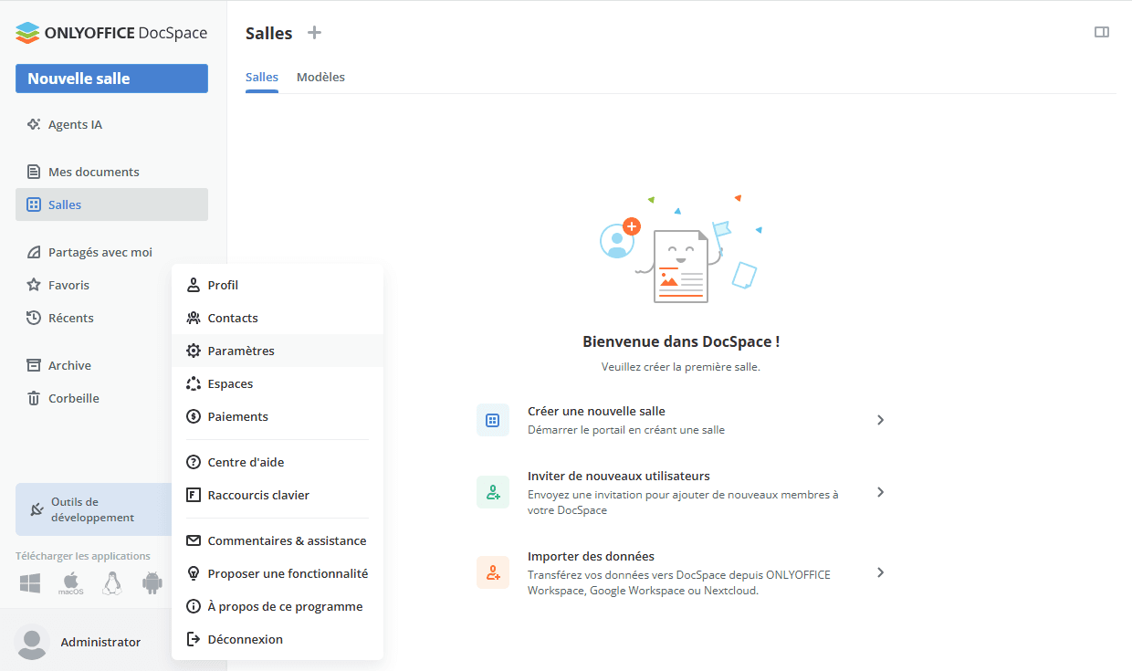Expand the Créer une nouvelle salle chevron
1132x671 pixels.
880,420
